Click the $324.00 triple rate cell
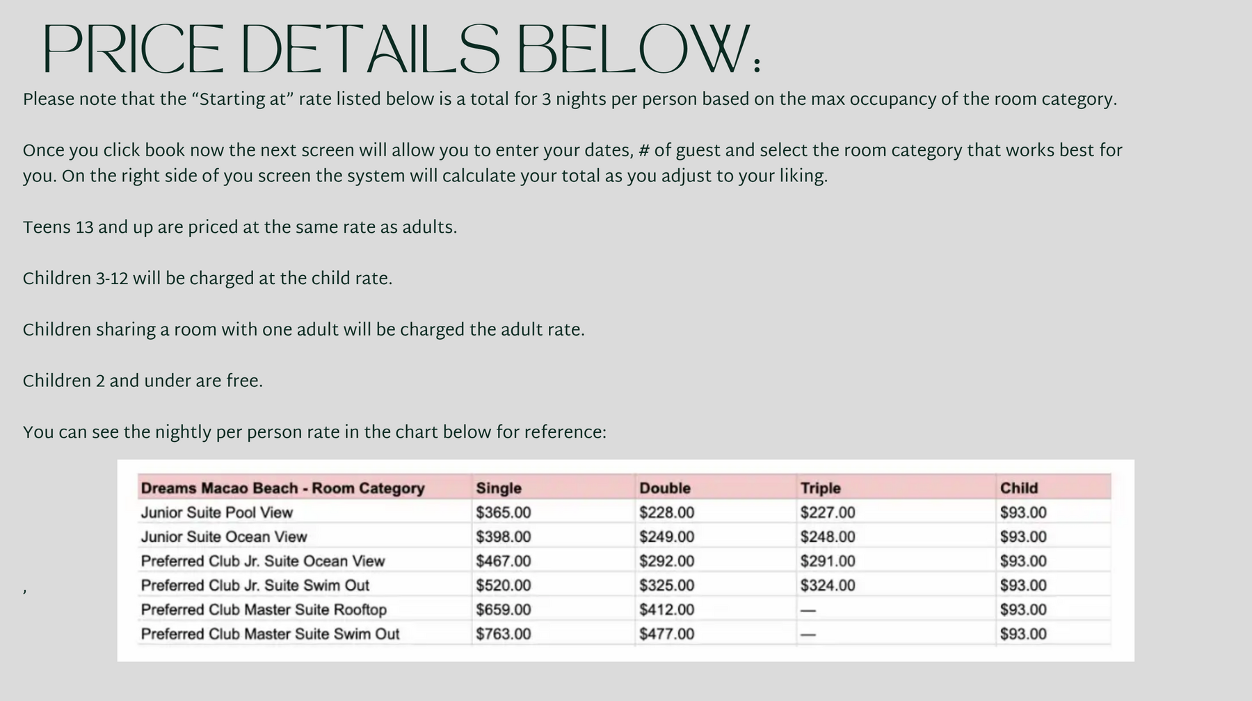Viewport: 1252px width, 701px height. point(827,585)
